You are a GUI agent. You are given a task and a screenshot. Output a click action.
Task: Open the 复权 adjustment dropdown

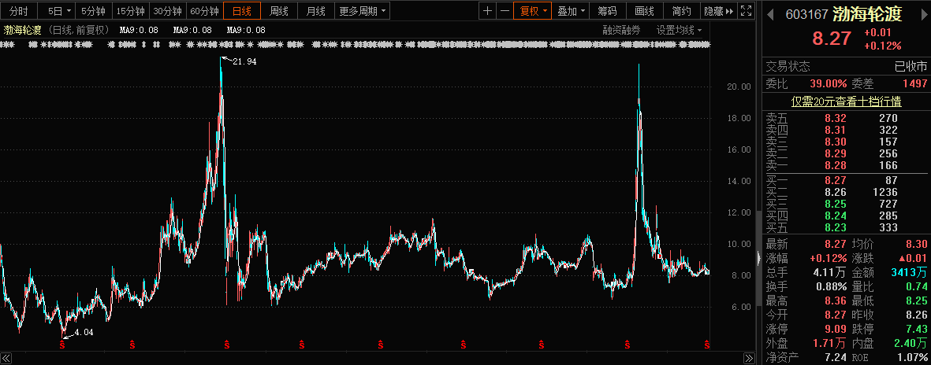pos(533,11)
